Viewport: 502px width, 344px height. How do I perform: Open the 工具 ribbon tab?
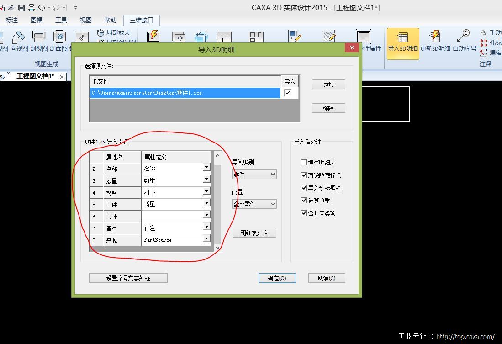[x=61, y=20]
